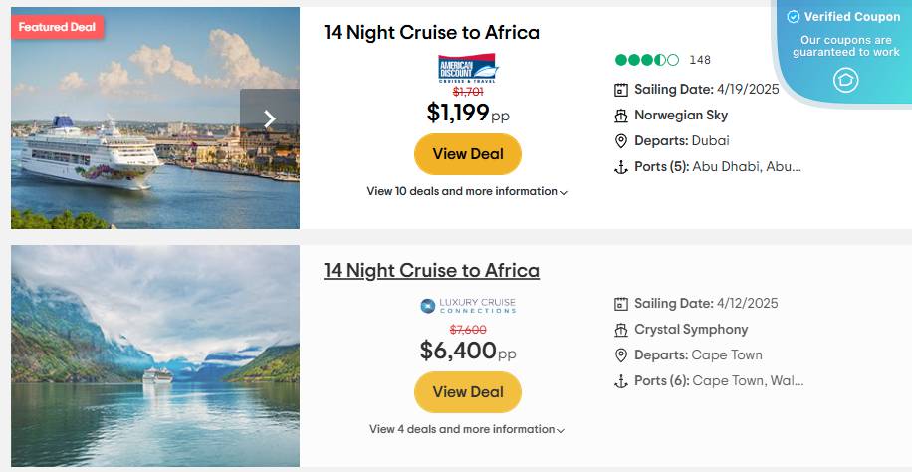Click the location pin beside Departs: Cape Town
The width and height of the screenshot is (912, 472).
tap(621, 355)
